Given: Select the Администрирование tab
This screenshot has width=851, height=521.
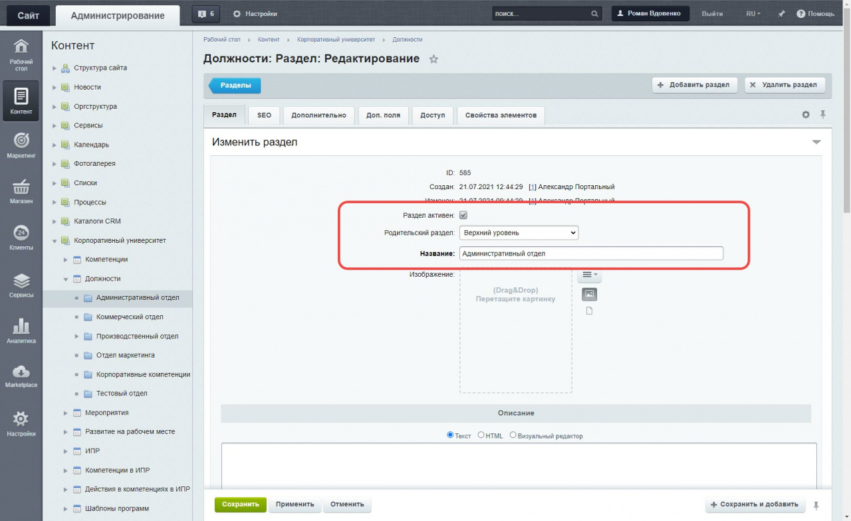Looking at the screenshot, I should [118, 16].
